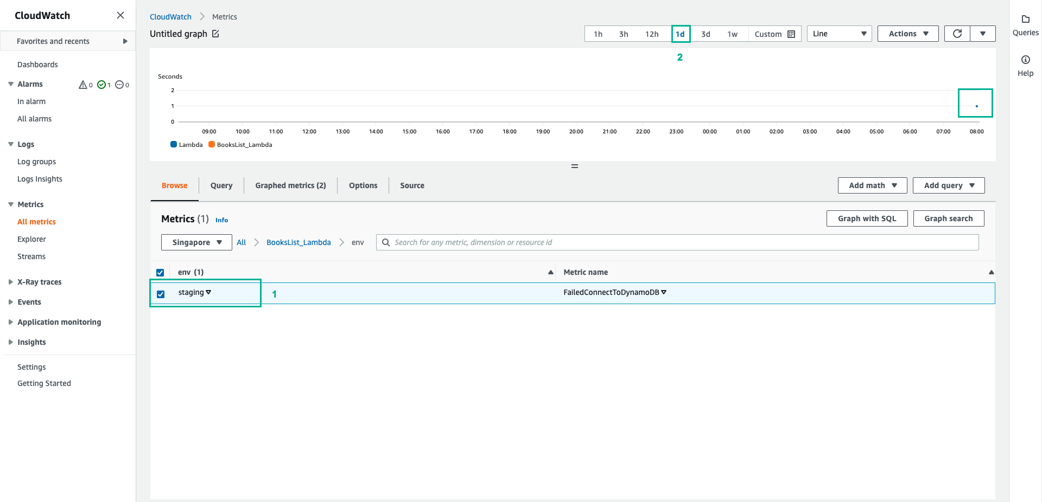
Task: Open the Custom time range calendar icon
Action: click(x=791, y=34)
